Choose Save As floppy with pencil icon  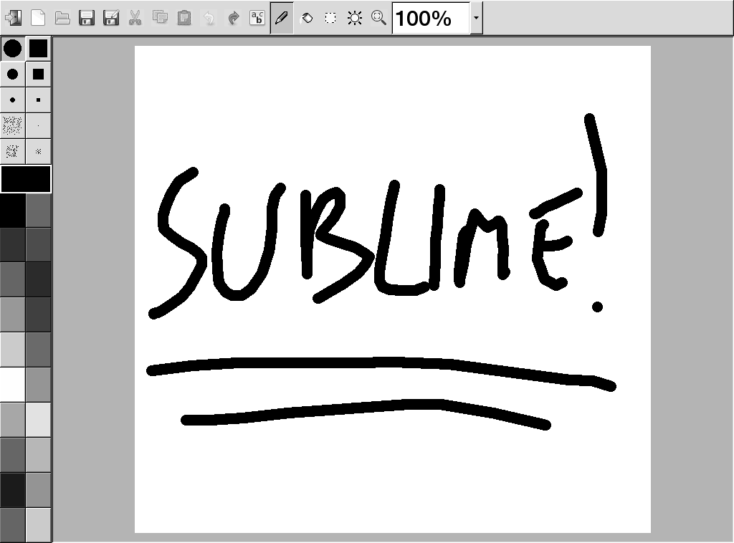click(111, 18)
